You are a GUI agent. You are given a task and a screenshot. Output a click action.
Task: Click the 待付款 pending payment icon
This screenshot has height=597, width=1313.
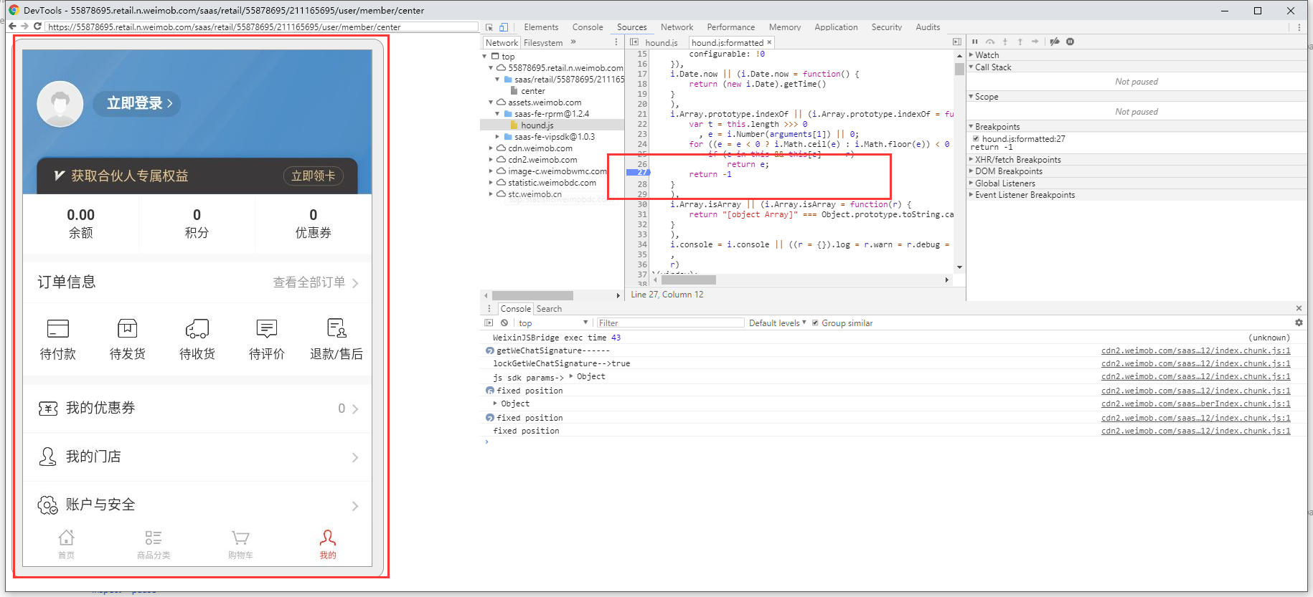point(57,329)
